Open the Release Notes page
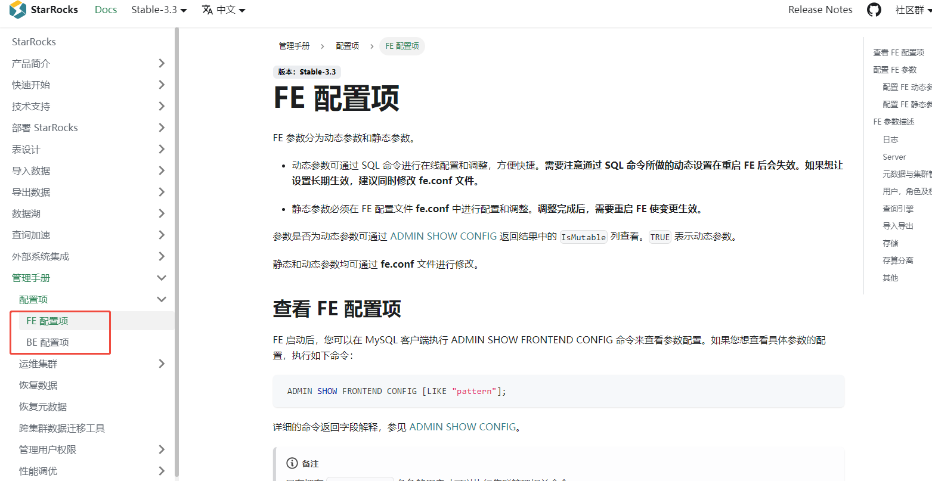Image resolution: width=932 pixels, height=481 pixels. 820,10
